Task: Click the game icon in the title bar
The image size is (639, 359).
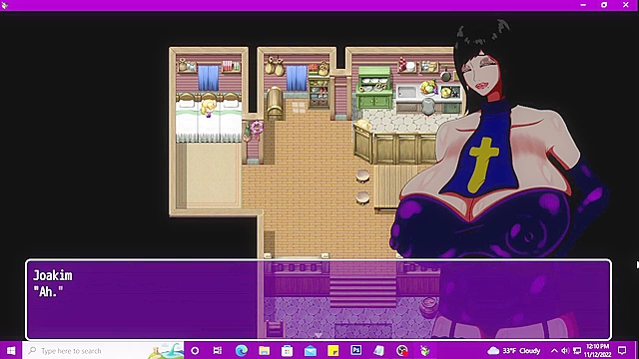Action: 4,5
